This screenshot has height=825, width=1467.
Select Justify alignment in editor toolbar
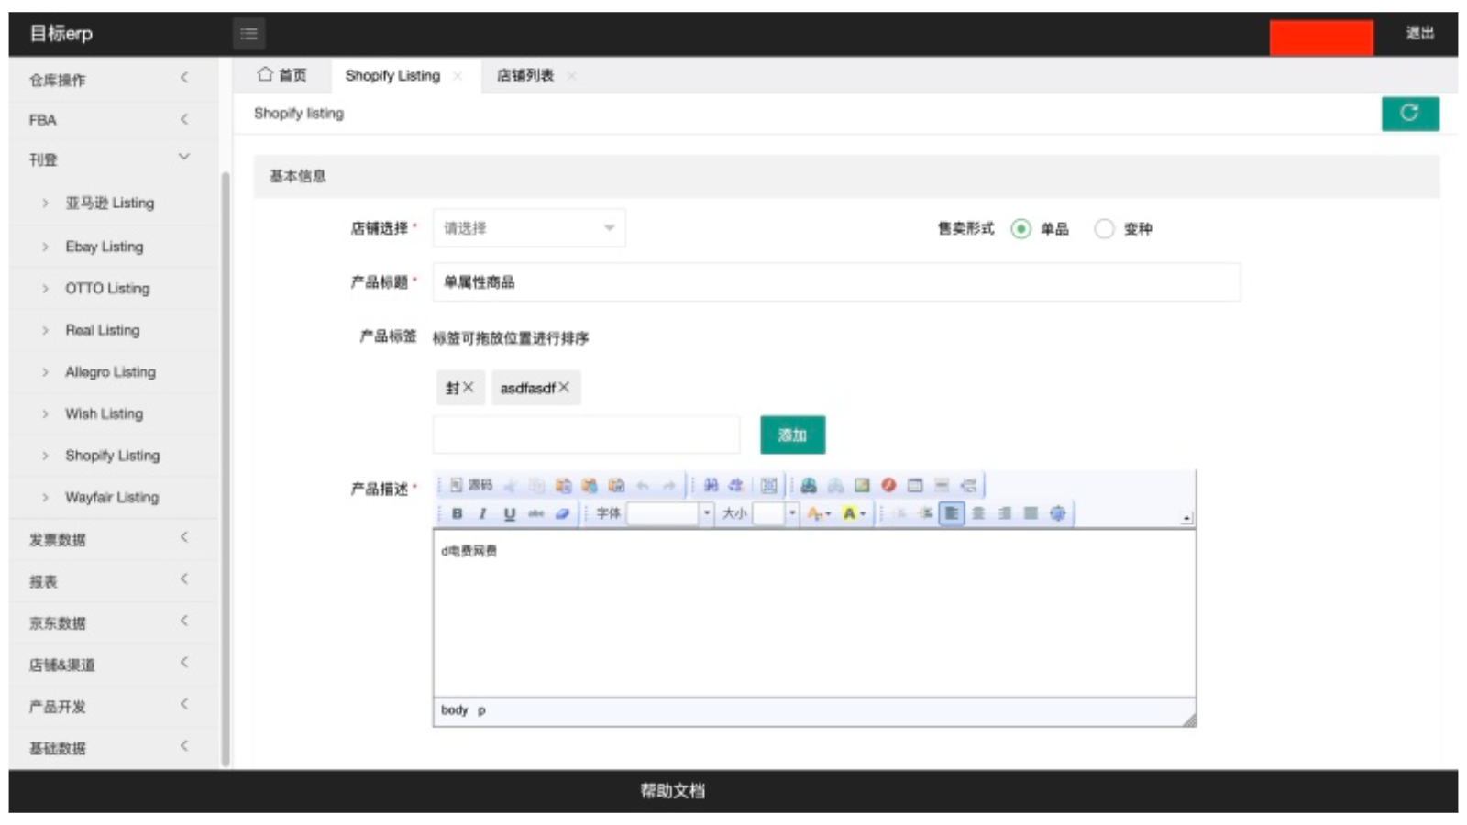tap(1031, 513)
